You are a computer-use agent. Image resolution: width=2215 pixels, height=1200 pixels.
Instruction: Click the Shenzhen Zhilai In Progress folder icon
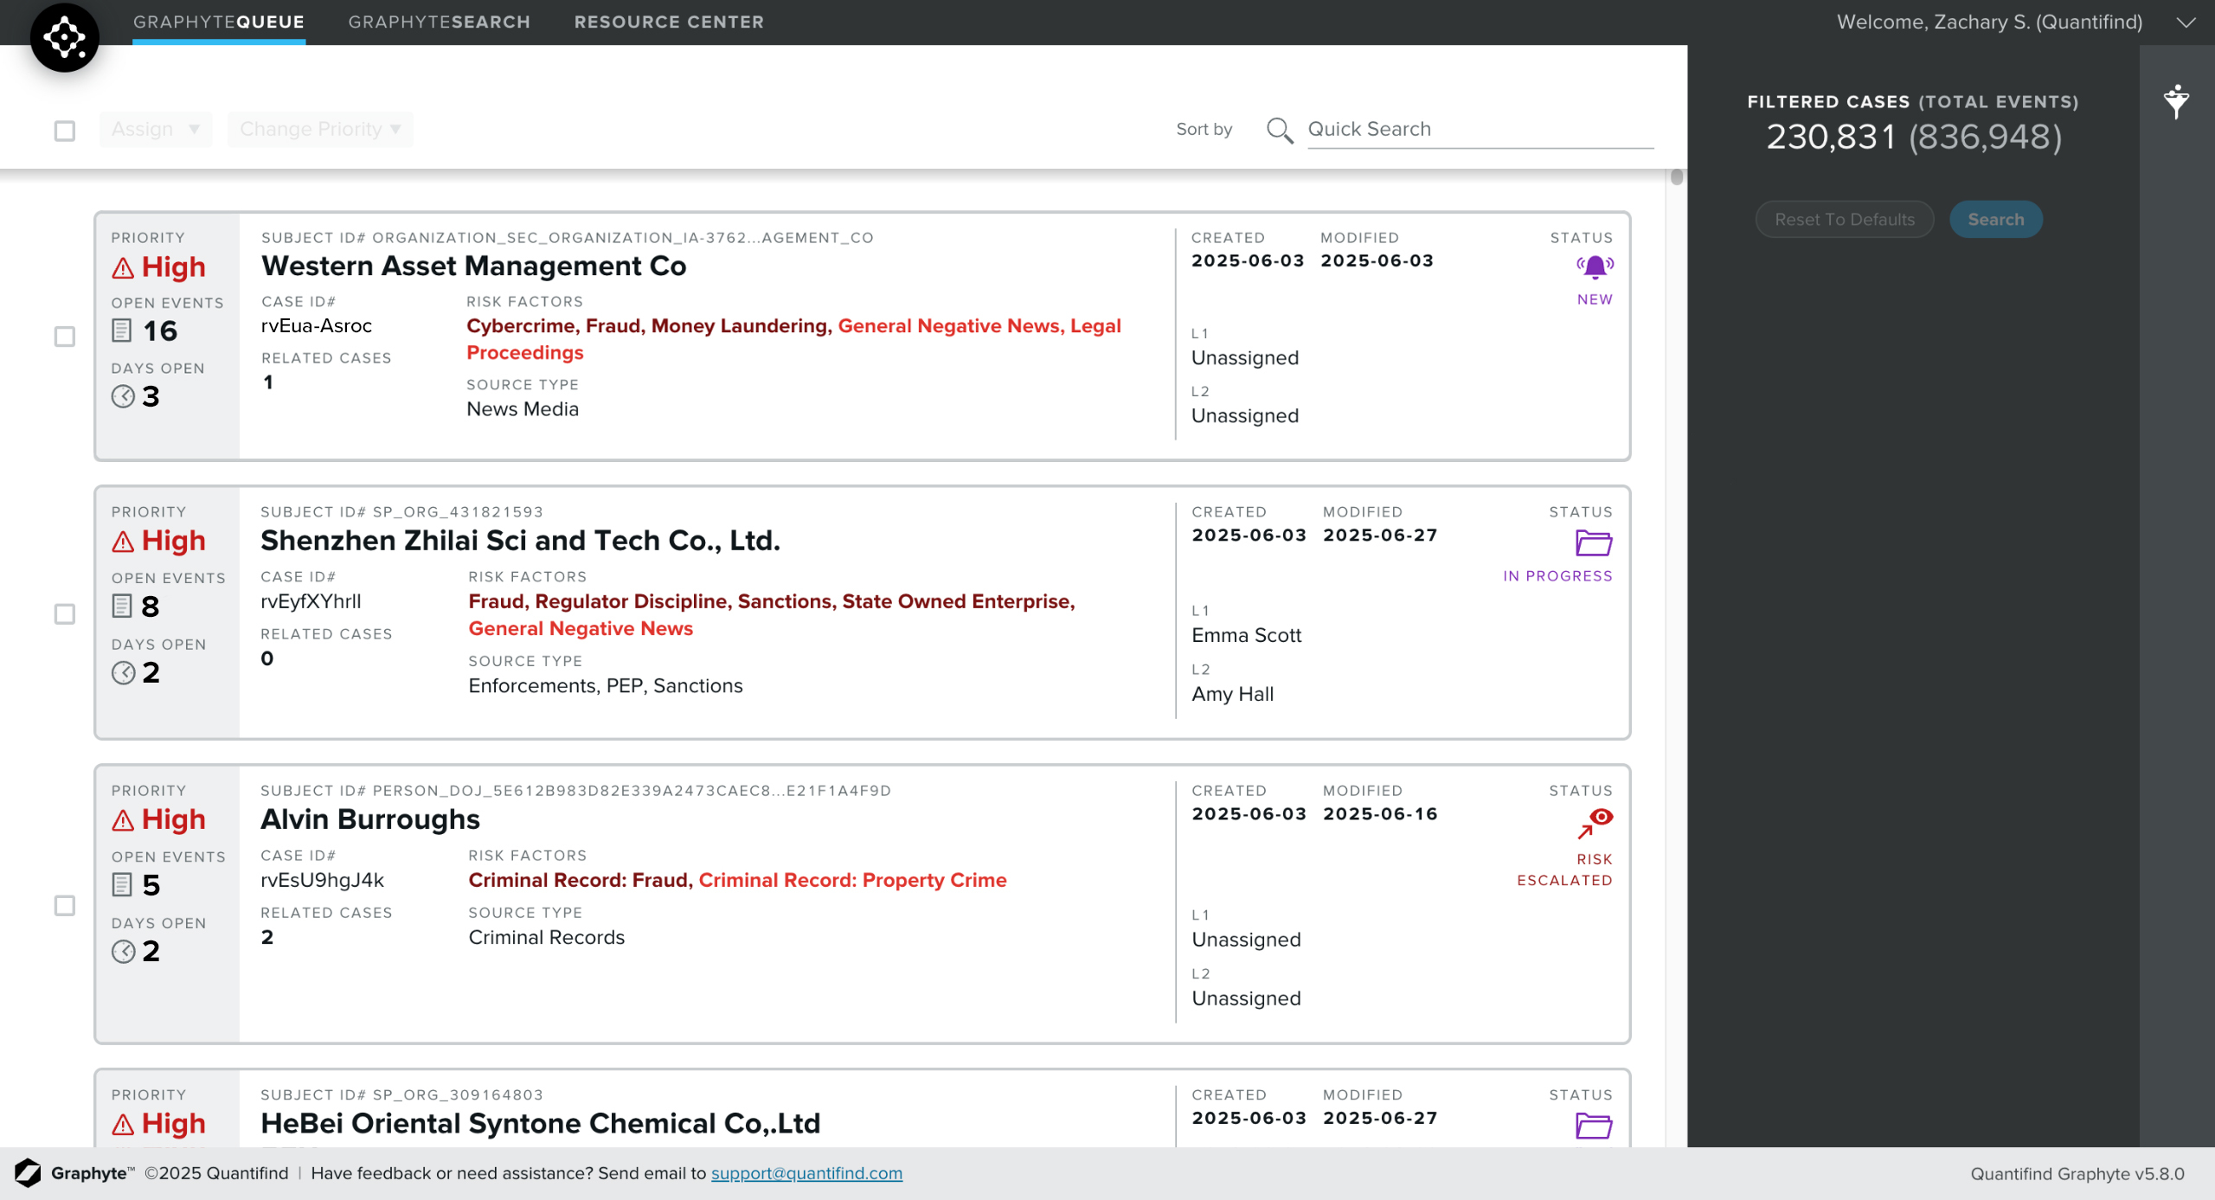tap(1593, 543)
